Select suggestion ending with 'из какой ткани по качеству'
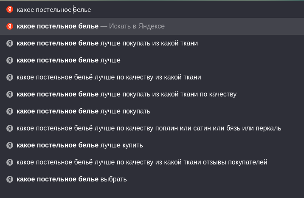 click(126, 94)
